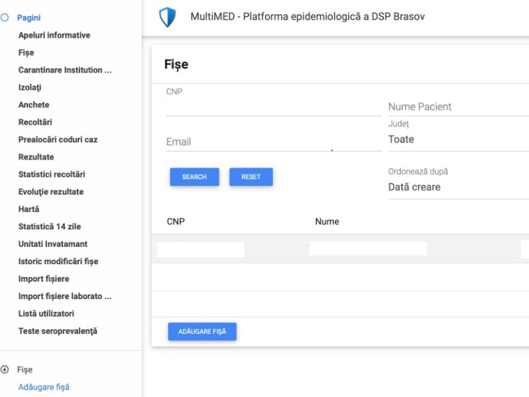
Task: Click the download arrow icon beside Fișe section
Action: coord(5,369)
